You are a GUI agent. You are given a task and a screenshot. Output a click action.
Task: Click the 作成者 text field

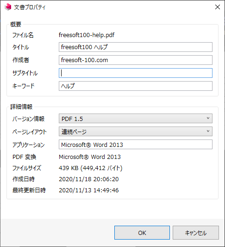(x=136, y=60)
